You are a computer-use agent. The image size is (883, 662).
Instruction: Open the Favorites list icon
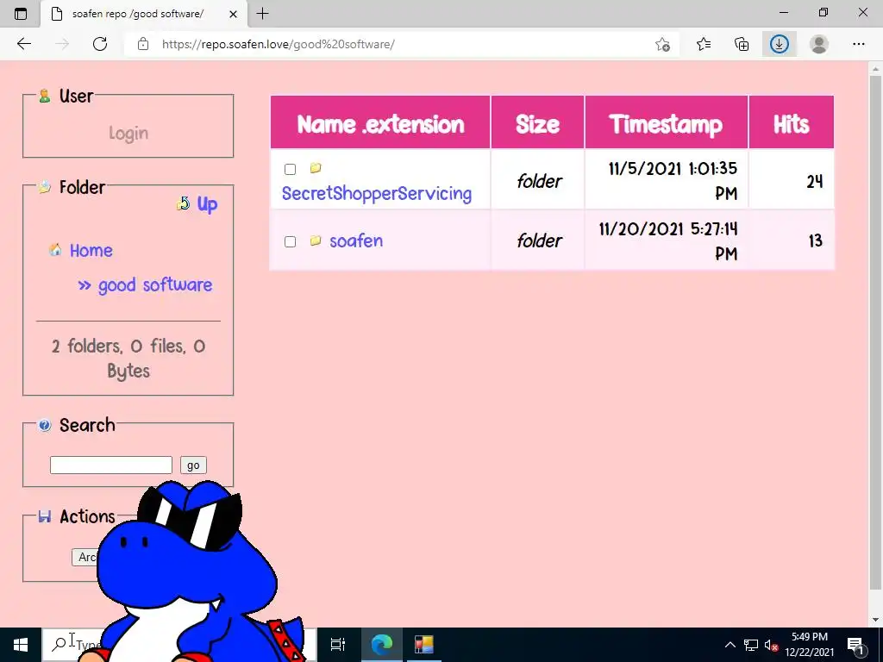click(x=704, y=44)
